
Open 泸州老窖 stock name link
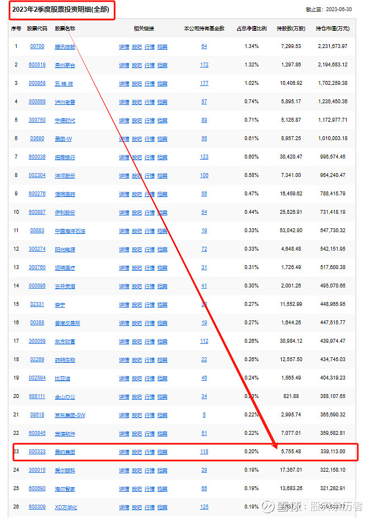[x=65, y=102]
